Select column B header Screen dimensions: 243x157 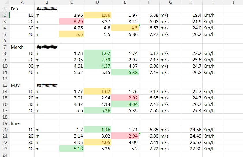(x=47, y=2)
